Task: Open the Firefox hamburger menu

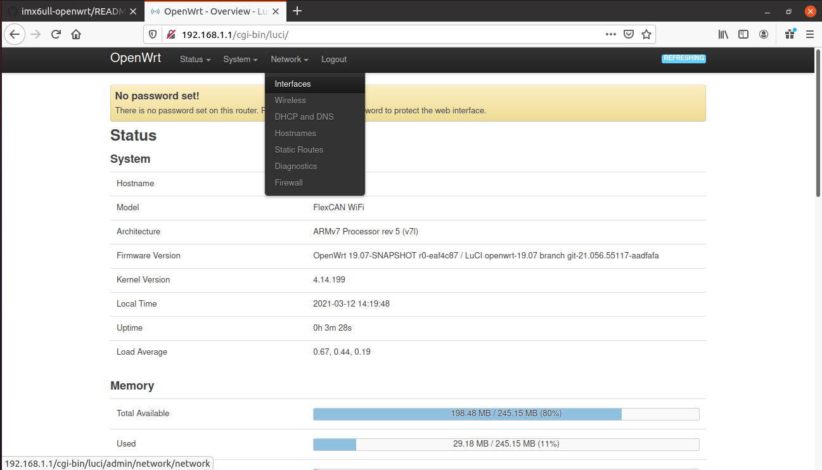Action: (809, 34)
